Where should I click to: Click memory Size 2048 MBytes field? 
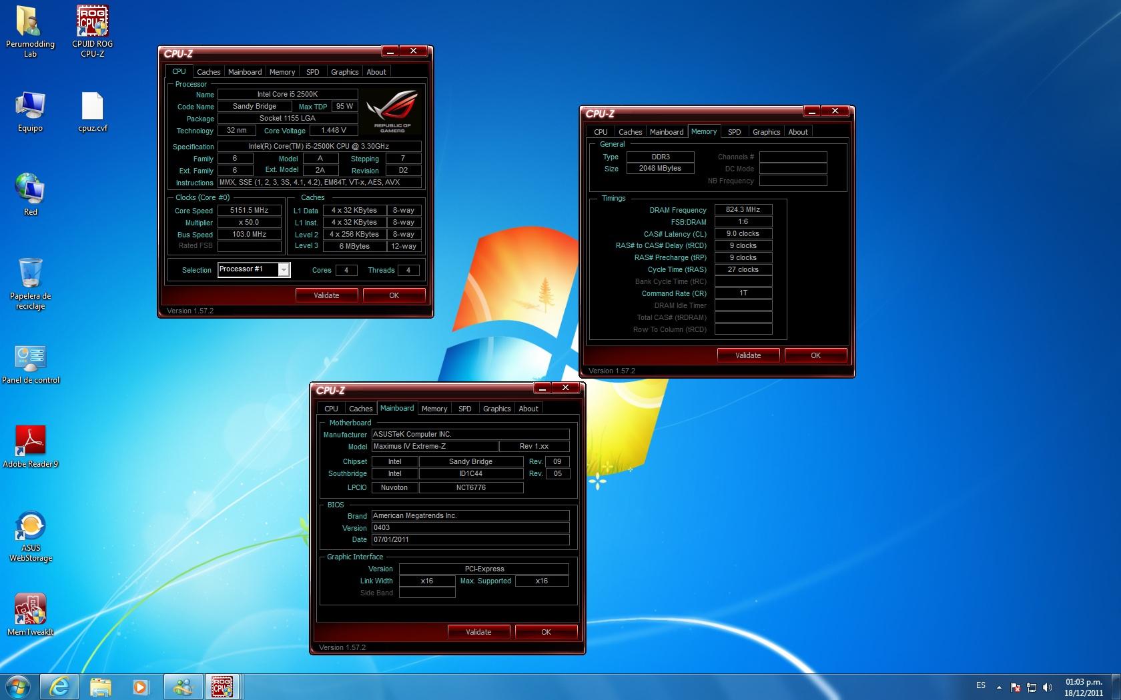[661, 168]
